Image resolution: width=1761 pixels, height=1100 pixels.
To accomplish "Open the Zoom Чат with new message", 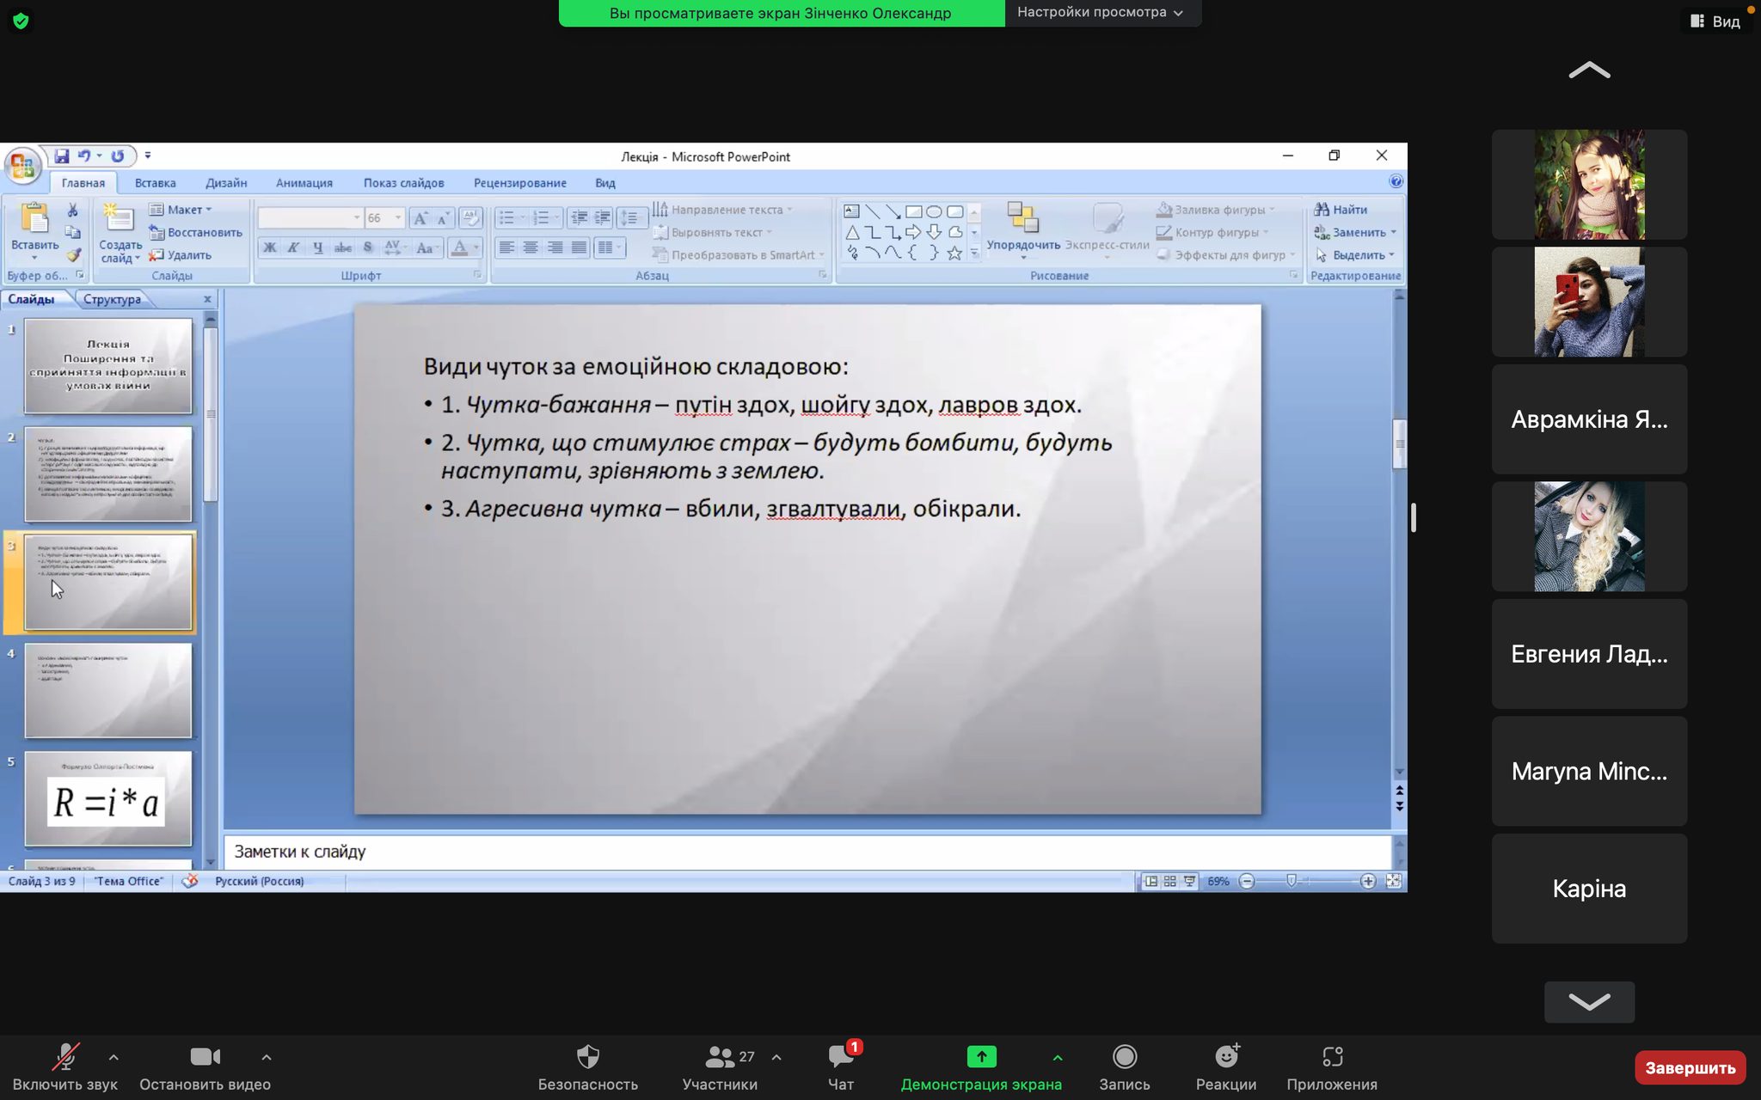I will point(841,1067).
